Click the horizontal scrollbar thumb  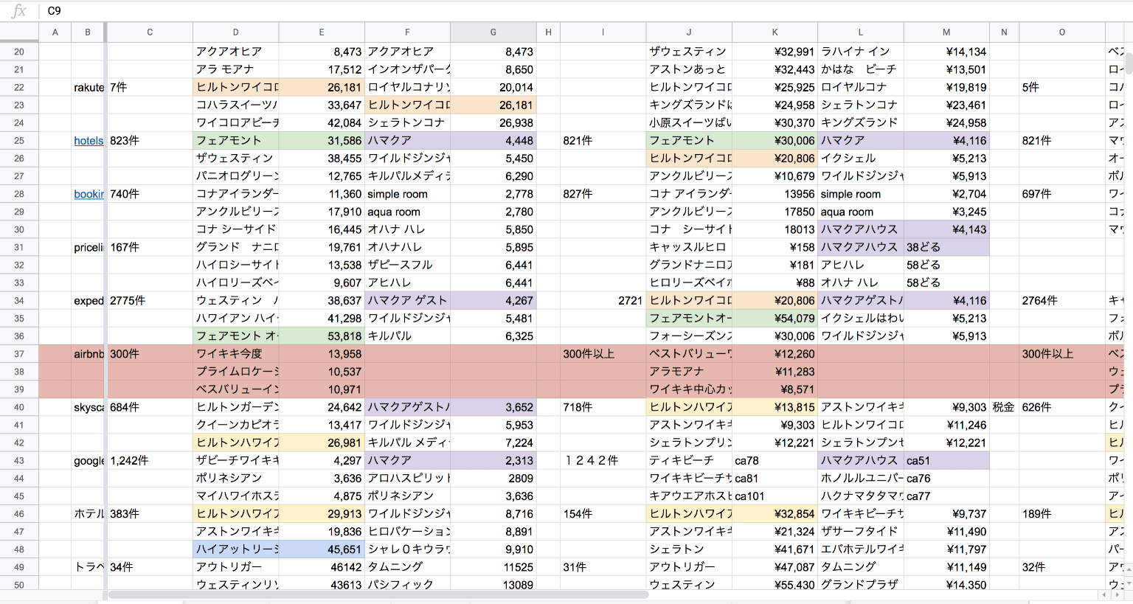(x=378, y=594)
